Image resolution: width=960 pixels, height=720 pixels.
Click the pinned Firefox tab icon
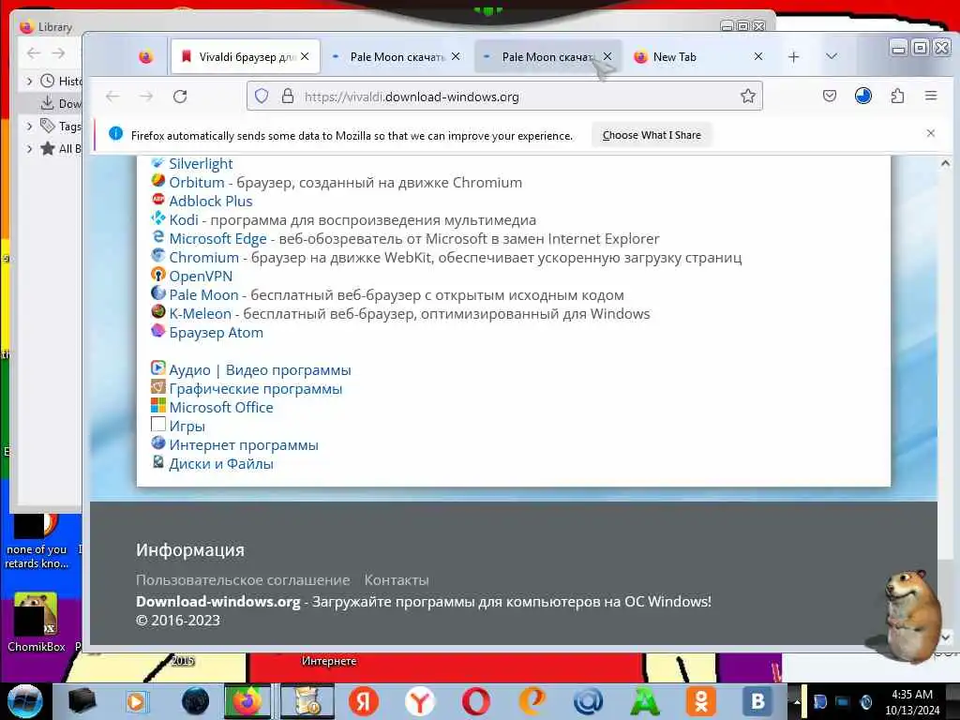145,57
